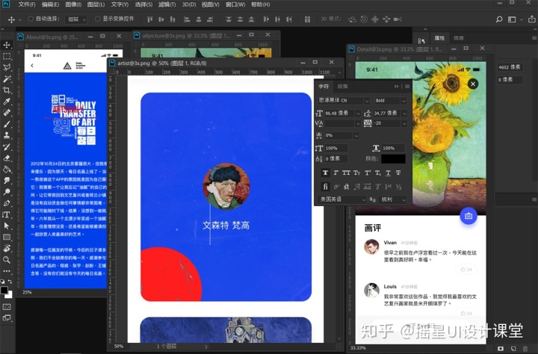
Task: Open the 图层 auto-select target dropdown
Action: tap(76, 19)
